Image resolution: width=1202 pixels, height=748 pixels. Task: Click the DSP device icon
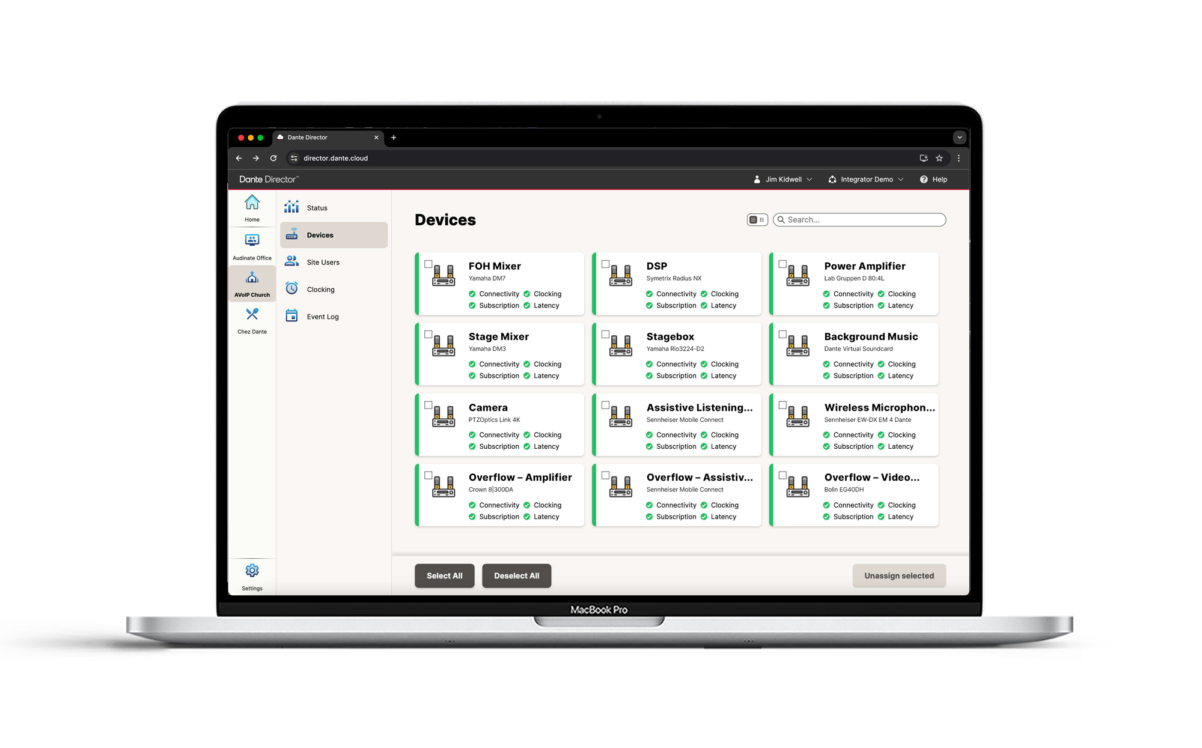(x=621, y=275)
